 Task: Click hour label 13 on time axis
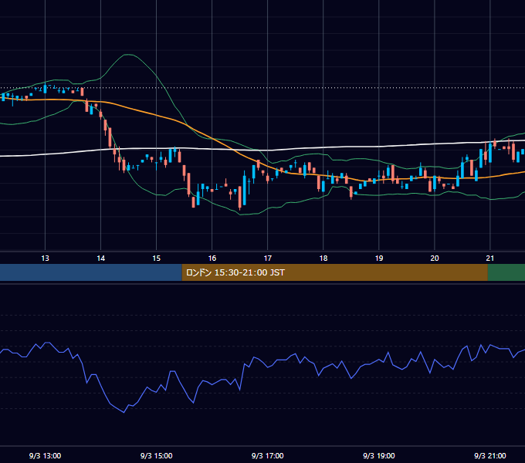point(45,259)
